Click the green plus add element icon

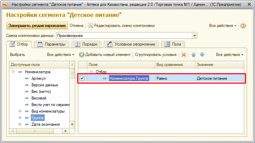[82, 55]
